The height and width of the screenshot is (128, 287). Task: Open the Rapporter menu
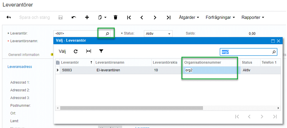[x=253, y=17]
